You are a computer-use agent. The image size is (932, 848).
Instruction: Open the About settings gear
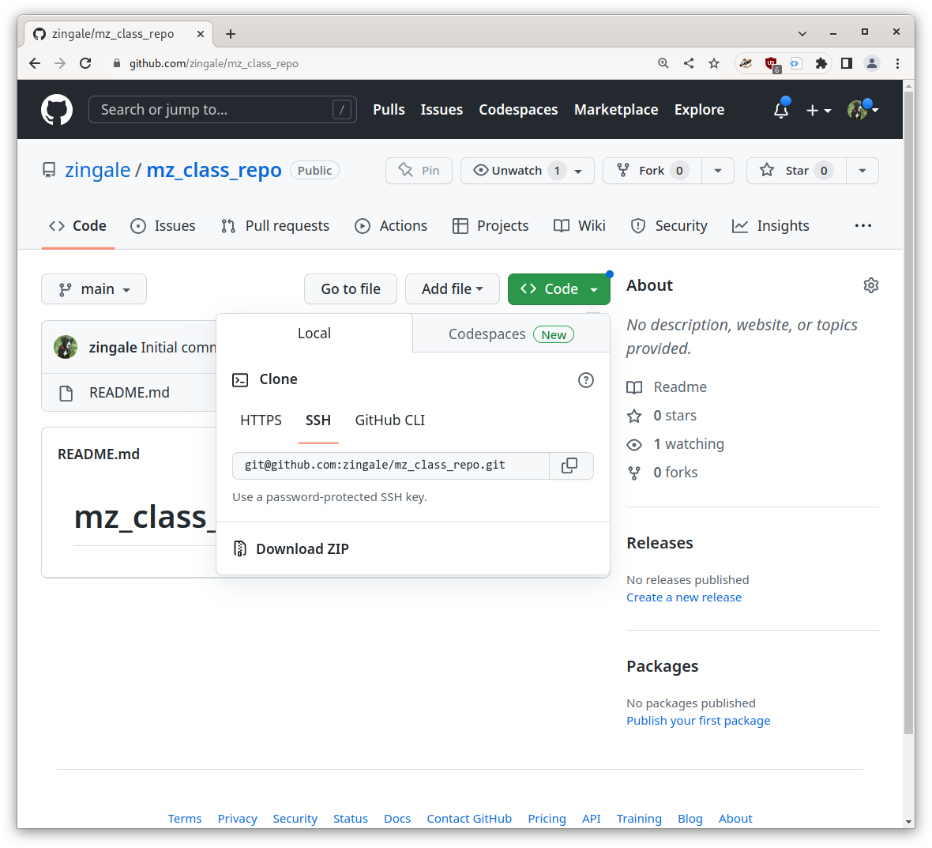tap(870, 285)
